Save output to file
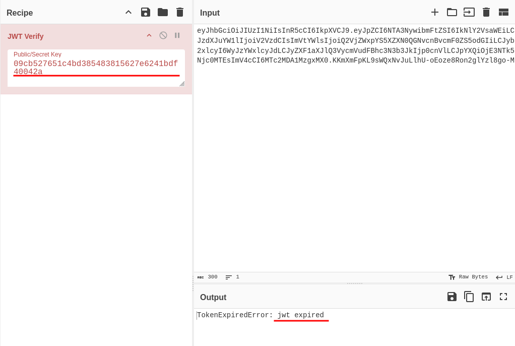This screenshot has width=515, height=346. click(x=452, y=297)
